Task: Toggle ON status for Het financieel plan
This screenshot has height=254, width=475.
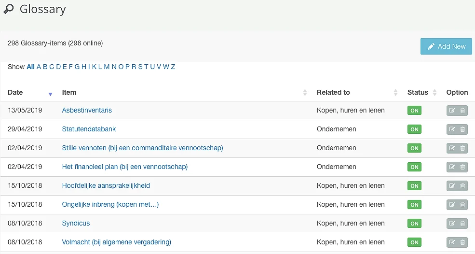Action: point(414,167)
